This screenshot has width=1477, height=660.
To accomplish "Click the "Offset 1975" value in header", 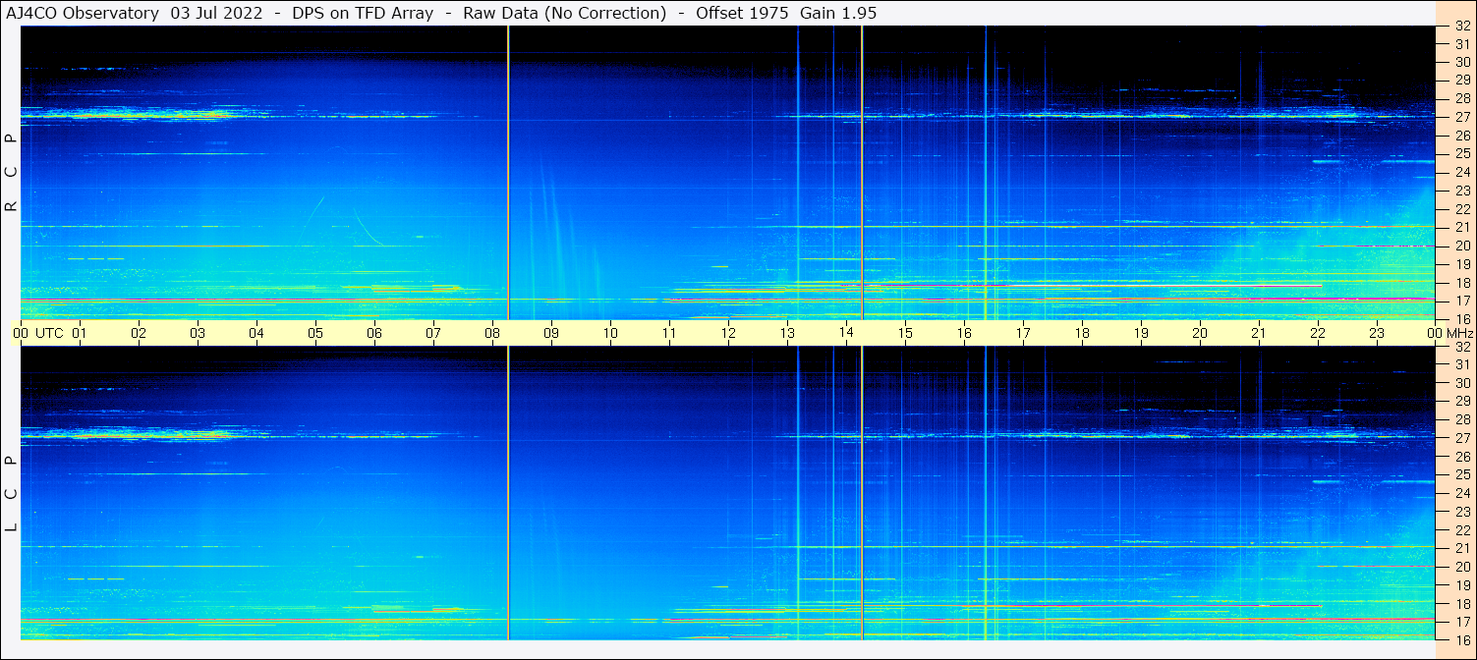I will pyautogui.click(x=743, y=13).
